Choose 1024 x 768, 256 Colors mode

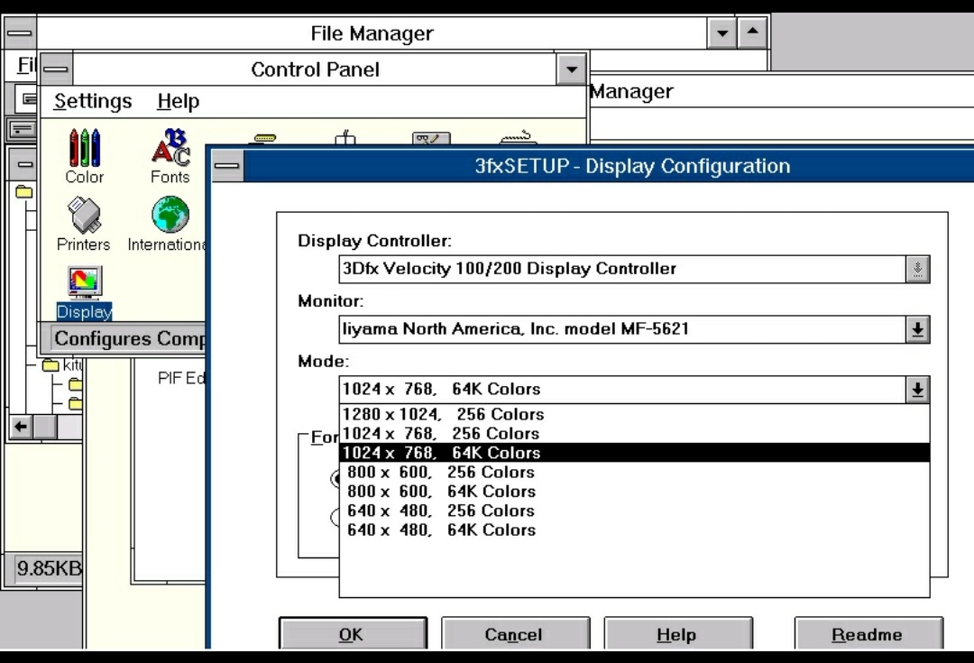pyautogui.click(x=634, y=434)
